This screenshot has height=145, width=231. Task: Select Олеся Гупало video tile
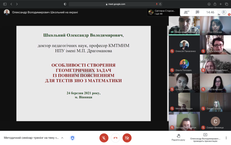pos(215,102)
